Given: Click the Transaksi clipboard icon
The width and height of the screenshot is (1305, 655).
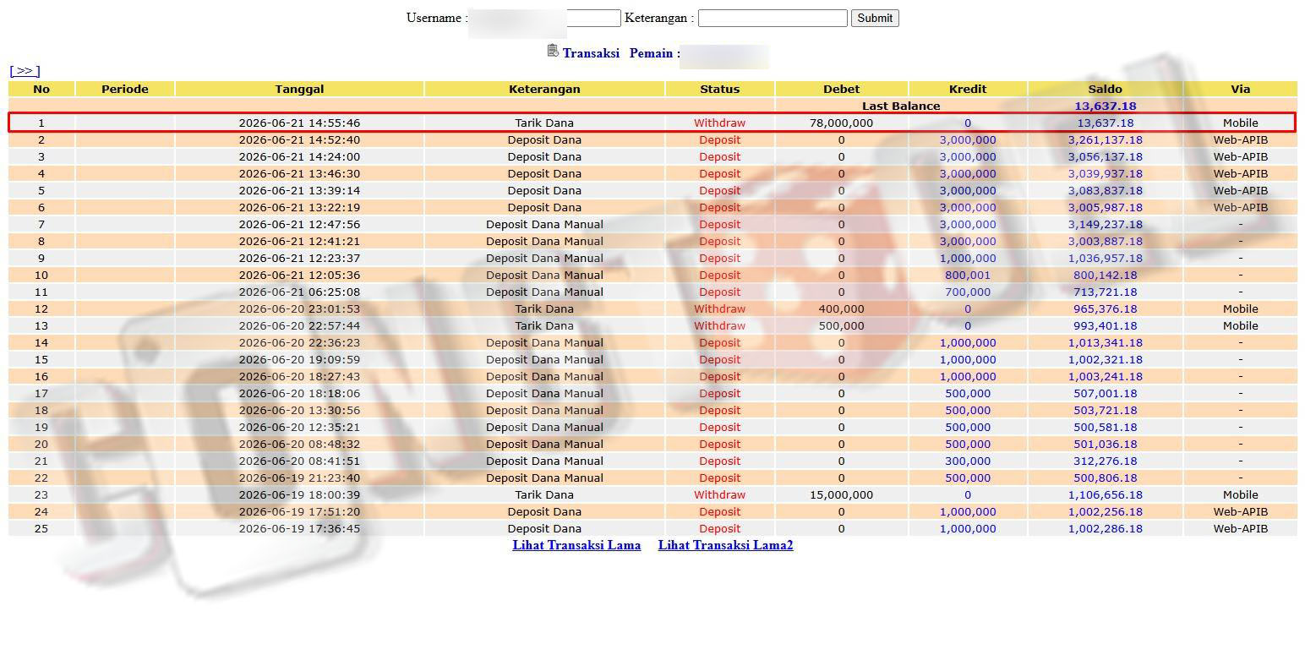Looking at the screenshot, I should tap(553, 52).
